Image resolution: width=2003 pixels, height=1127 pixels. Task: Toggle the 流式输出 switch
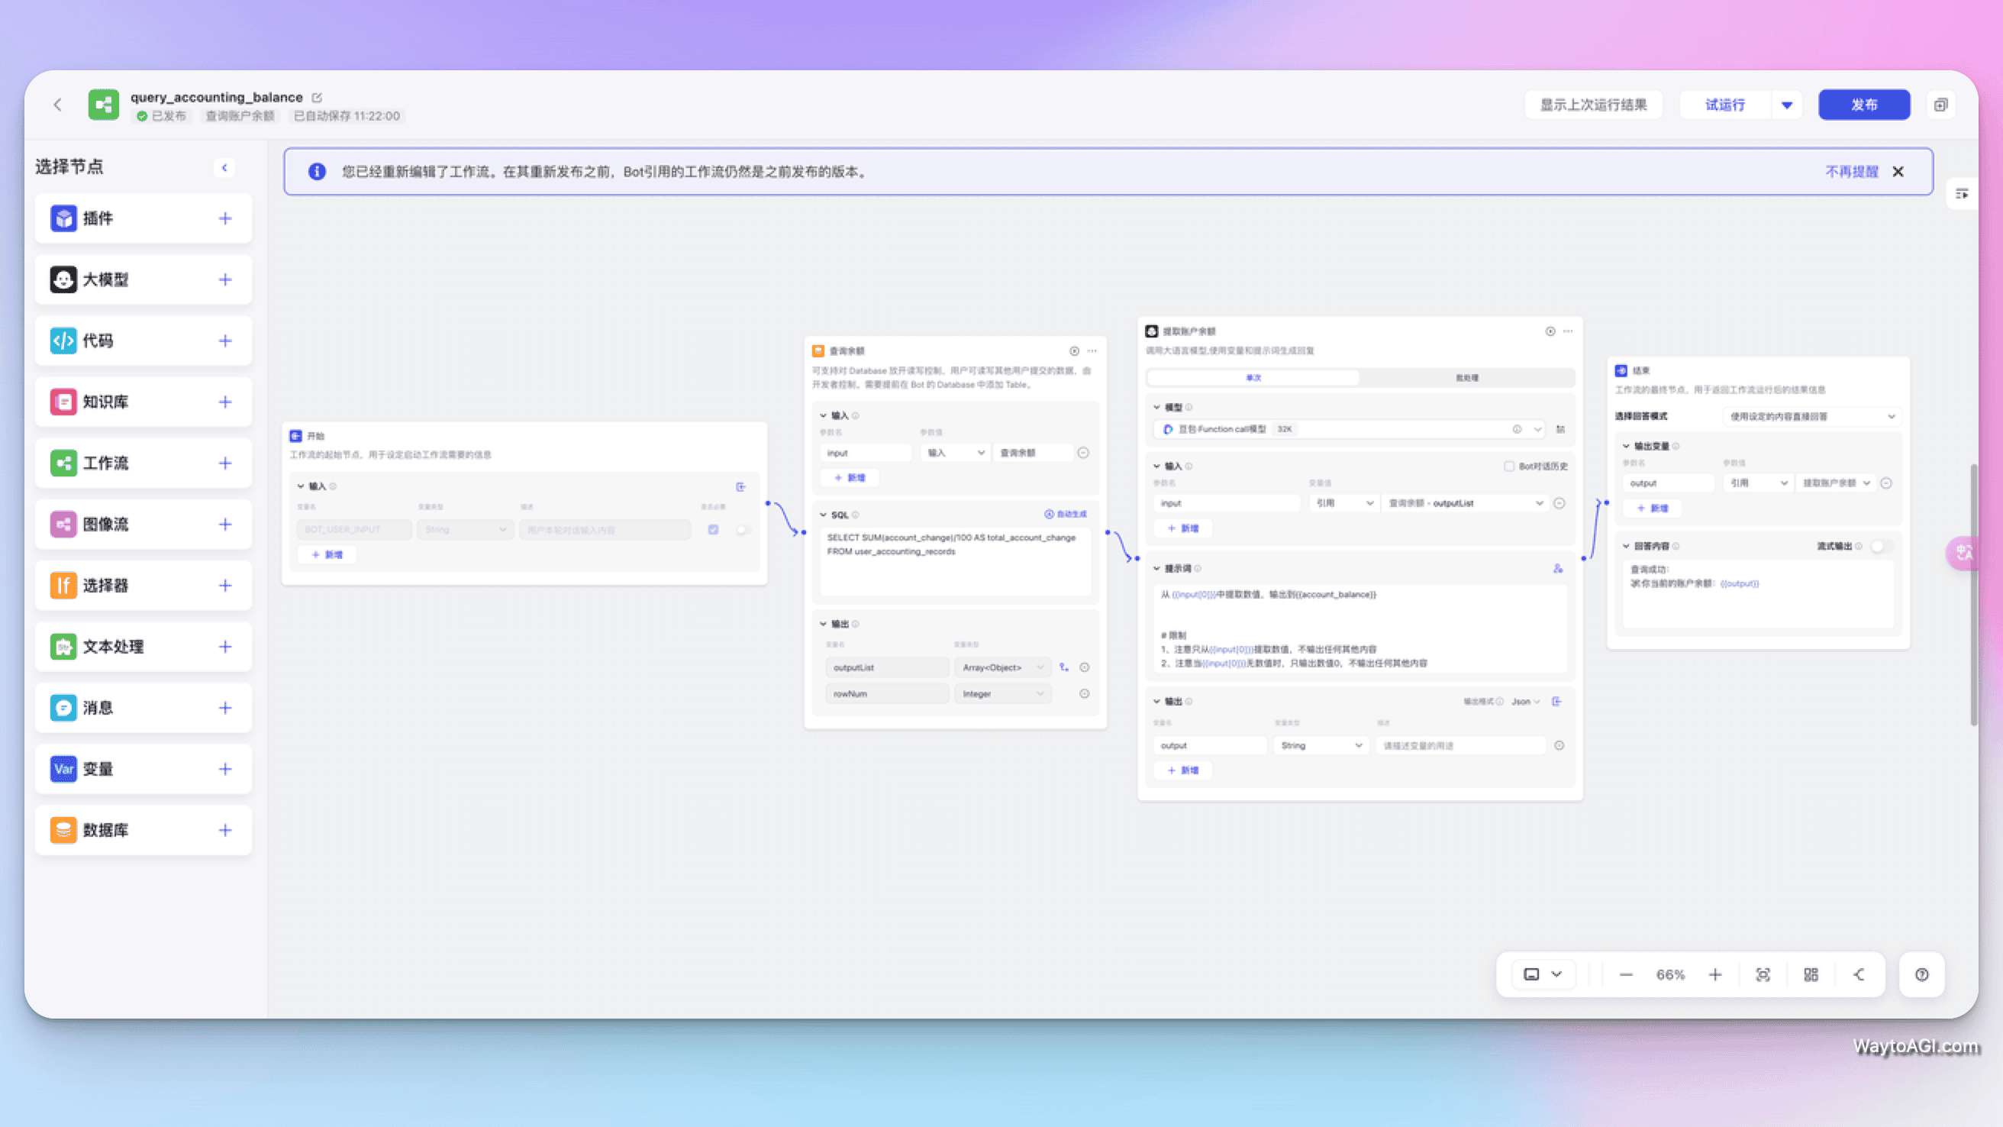coord(1881,546)
